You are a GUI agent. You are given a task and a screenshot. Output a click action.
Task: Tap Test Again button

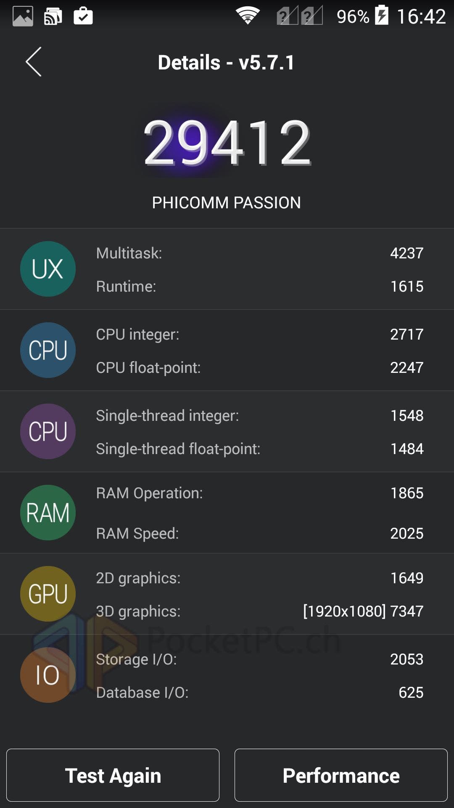113,775
